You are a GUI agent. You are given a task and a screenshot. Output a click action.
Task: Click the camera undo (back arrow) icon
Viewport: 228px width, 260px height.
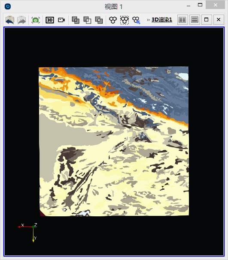pos(10,20)
